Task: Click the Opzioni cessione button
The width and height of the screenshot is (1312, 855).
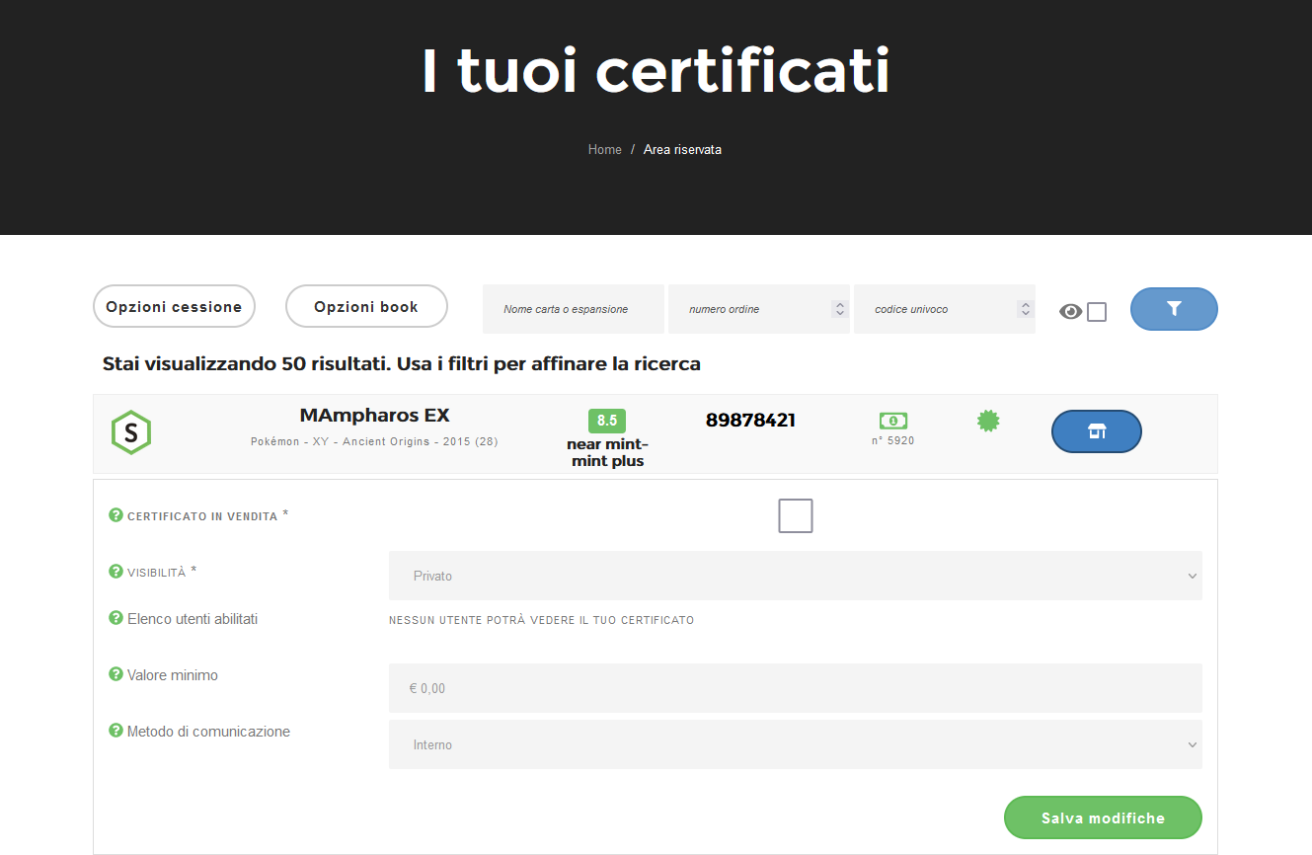Action: coord(174,307)
